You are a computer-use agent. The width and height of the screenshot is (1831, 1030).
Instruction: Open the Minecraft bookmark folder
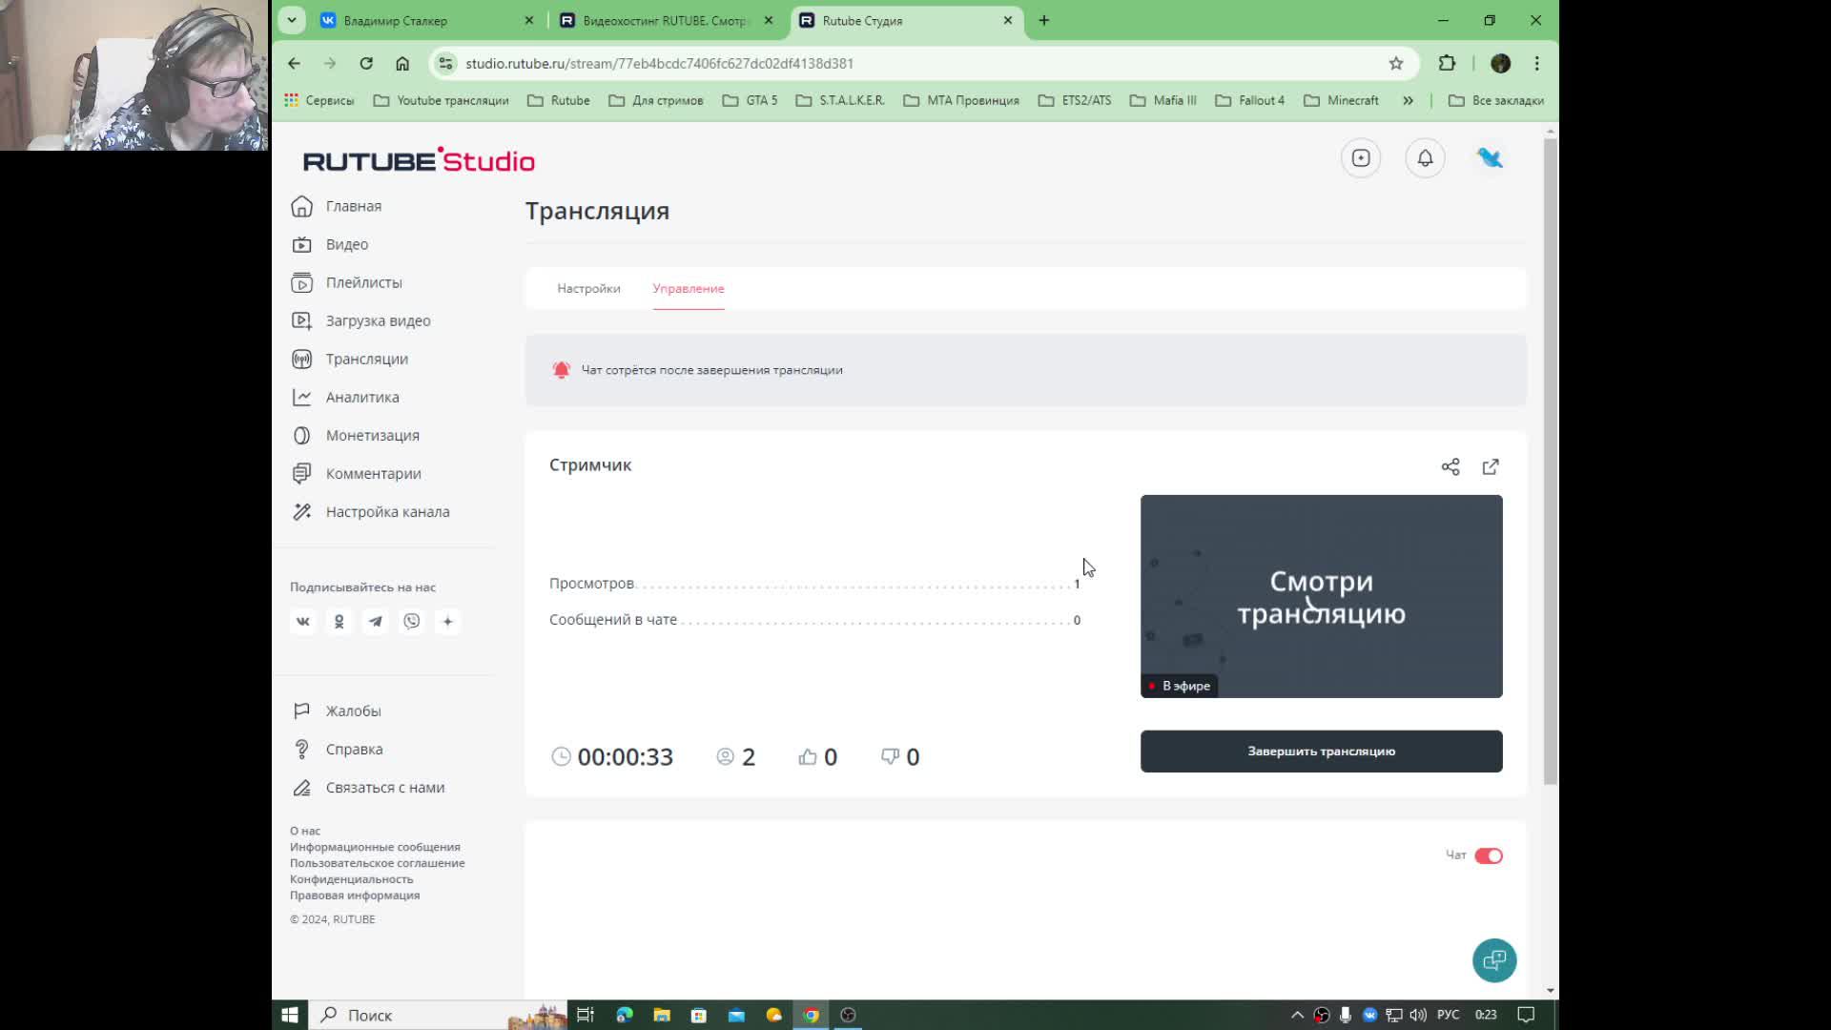pos(1341,100)
